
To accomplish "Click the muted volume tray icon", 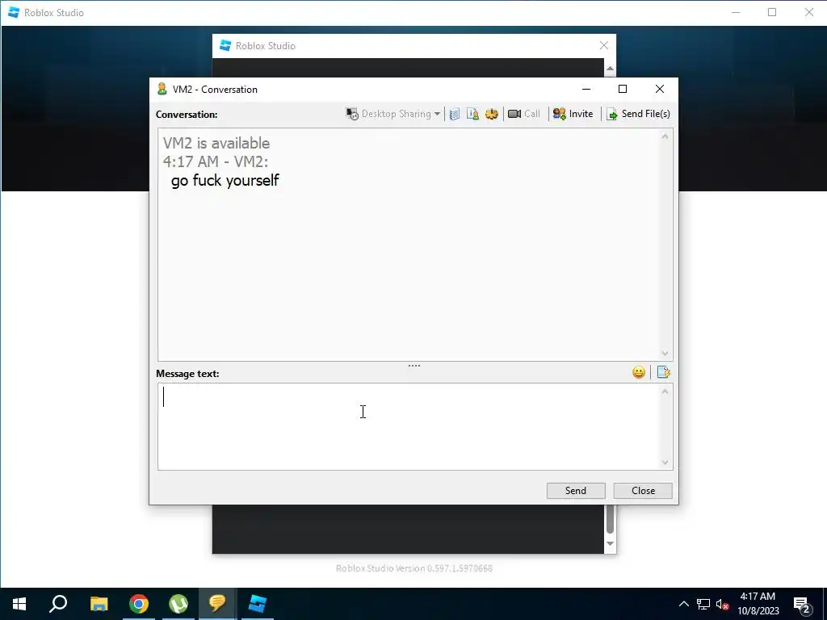I will click(x=722, y=604).
